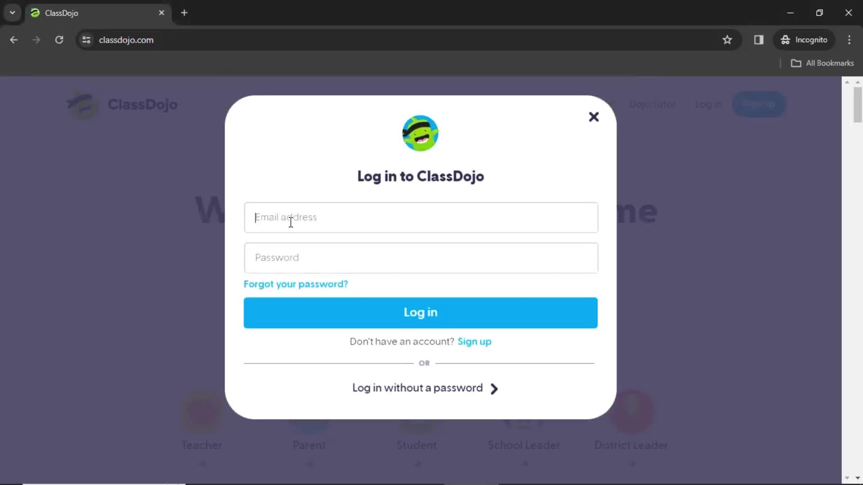Click the bookmark star icon in address bar
Screen dimensions: 863x485
(729, 40)
